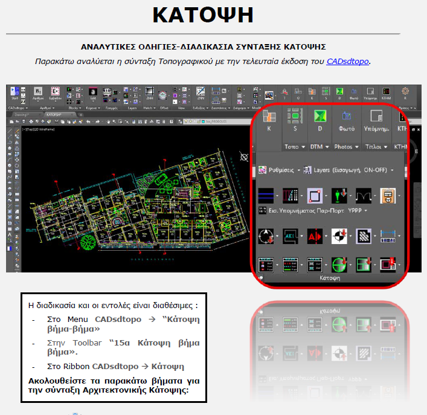
Task: Click the arch curve icon
Action: (x=364, y=196)
